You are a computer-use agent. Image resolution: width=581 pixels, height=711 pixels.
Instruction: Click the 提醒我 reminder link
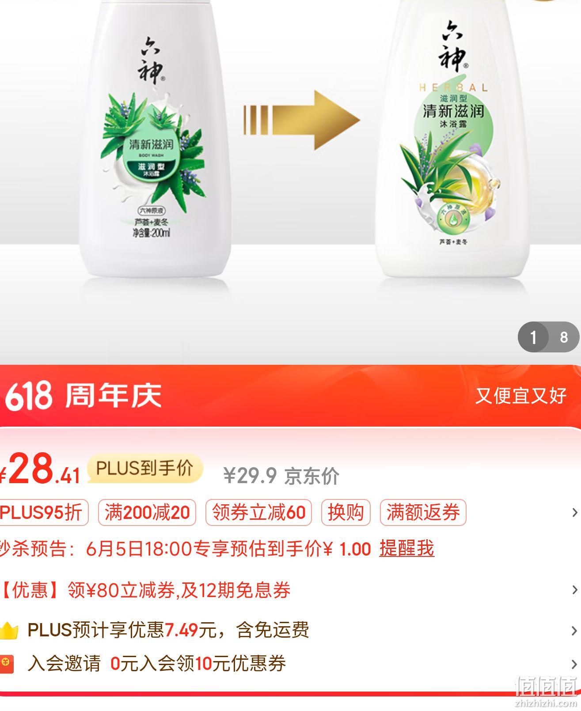click(x=407, y=549)
